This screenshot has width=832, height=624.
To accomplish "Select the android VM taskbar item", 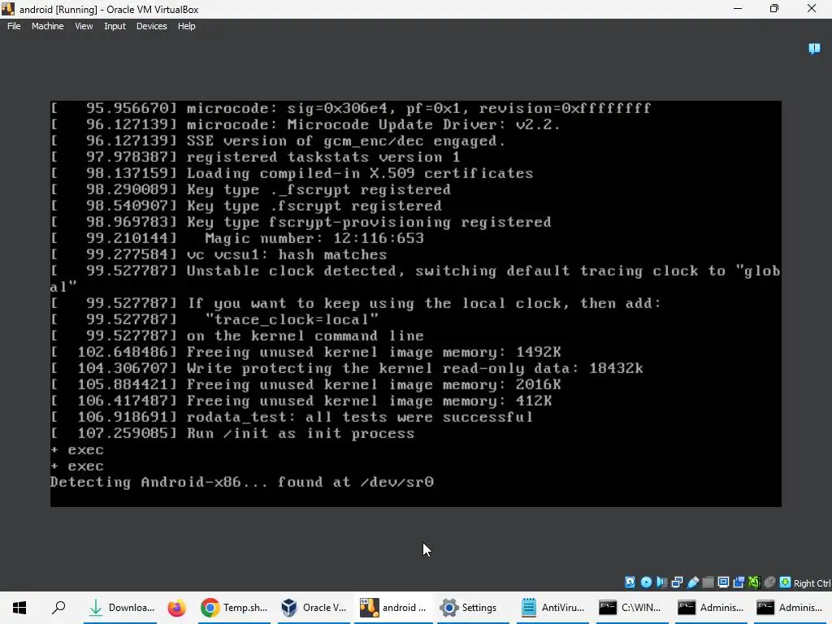I will (x=393, y=608).
